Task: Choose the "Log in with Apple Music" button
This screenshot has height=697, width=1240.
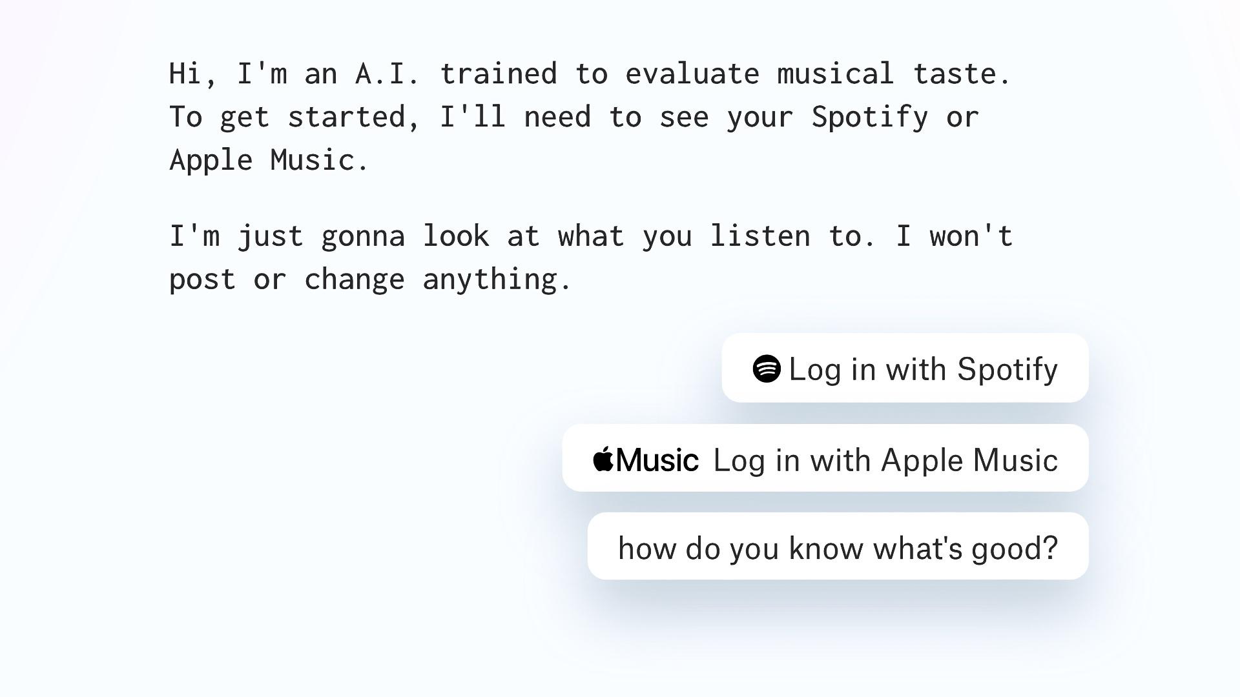Action: click(825, 458)
